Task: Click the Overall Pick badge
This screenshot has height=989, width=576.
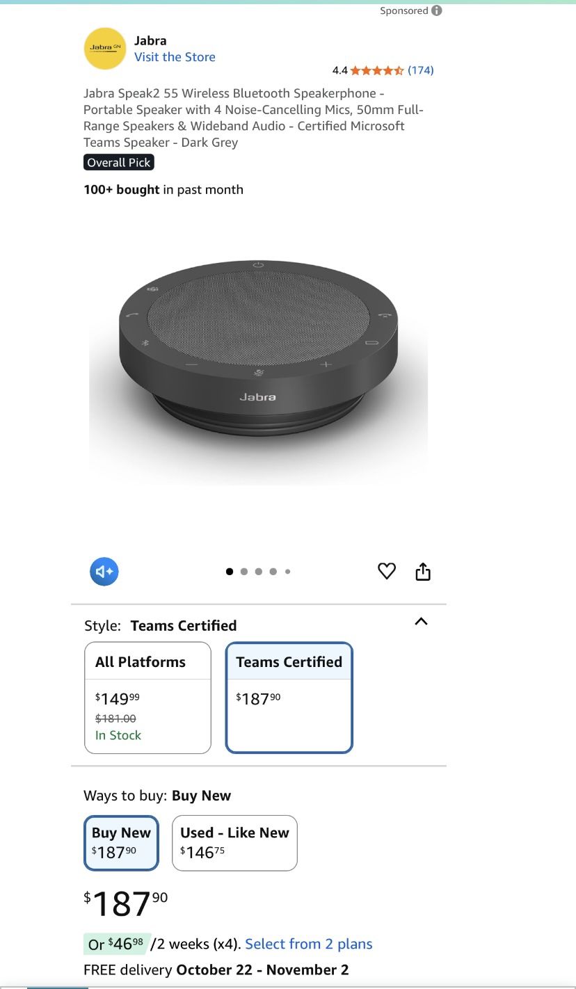Action: tap(119, 163)
